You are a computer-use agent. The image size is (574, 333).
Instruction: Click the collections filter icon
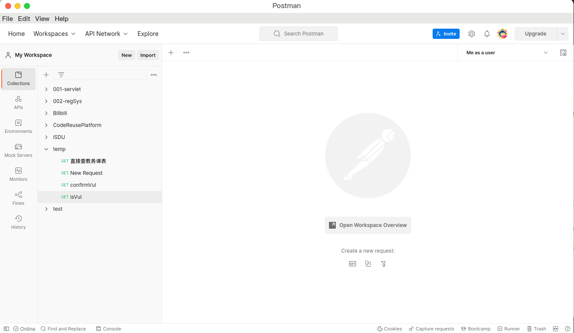click(x=61, y=75)
